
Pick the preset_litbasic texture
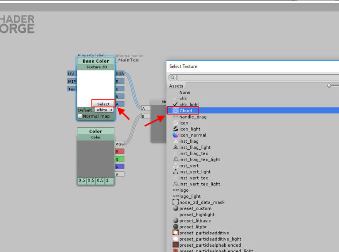(x=195, y=221)
